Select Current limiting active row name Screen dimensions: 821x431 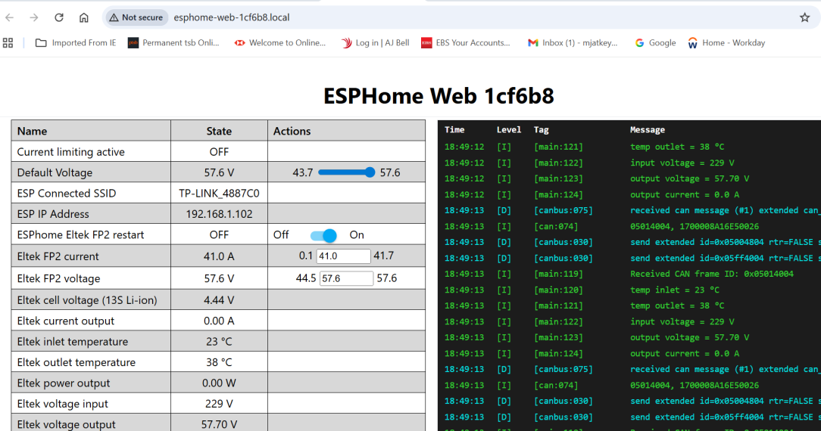(70, 152)
